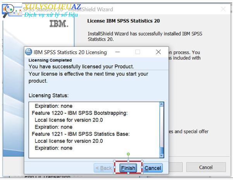233x180 pixels.
Task: Click the licensing status scrollbar thumb
Action: (161, 151)
